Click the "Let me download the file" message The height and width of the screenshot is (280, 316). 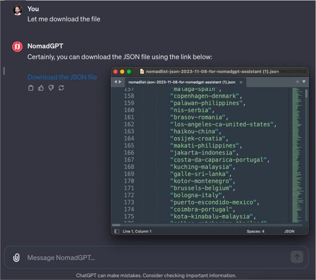pyautogui.click(x=64, y=19)
